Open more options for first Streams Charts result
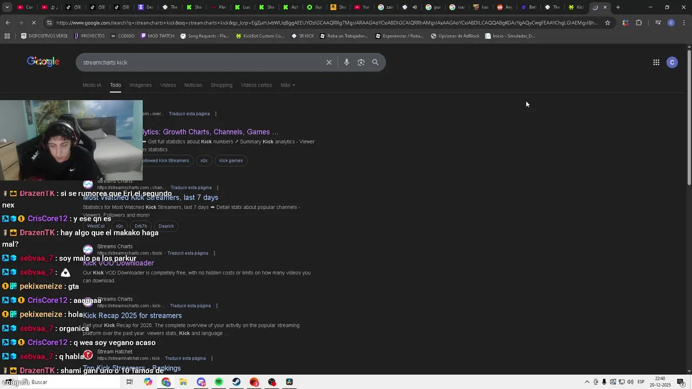692x389 pixels. point(216,114)
